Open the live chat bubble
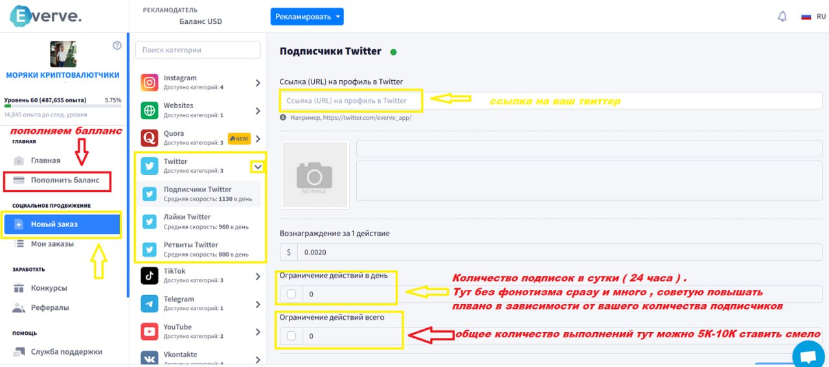 [x=808, y=355]
